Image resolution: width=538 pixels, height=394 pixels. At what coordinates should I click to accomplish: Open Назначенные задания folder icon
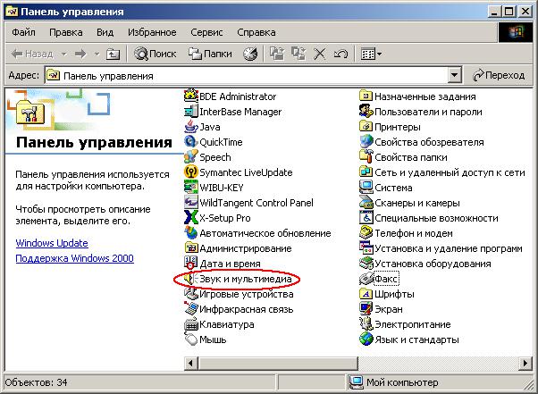(x=366, y=96)
